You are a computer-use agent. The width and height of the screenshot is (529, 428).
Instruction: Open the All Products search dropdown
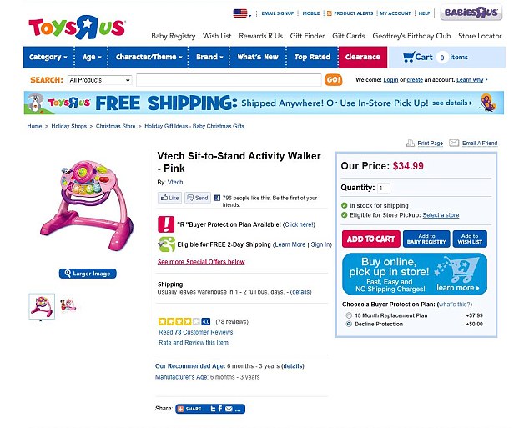(x=99, y=80)
